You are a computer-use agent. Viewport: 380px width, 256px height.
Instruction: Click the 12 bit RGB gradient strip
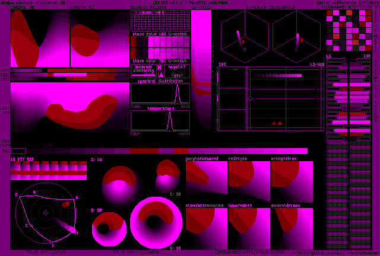click(x=48, y=170)
